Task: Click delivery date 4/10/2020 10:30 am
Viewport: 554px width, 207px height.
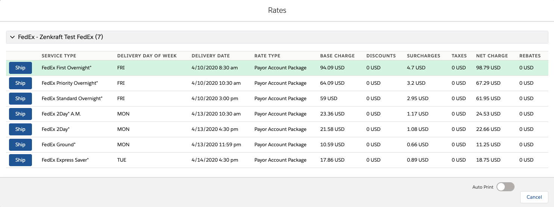Action: point(216,83)
